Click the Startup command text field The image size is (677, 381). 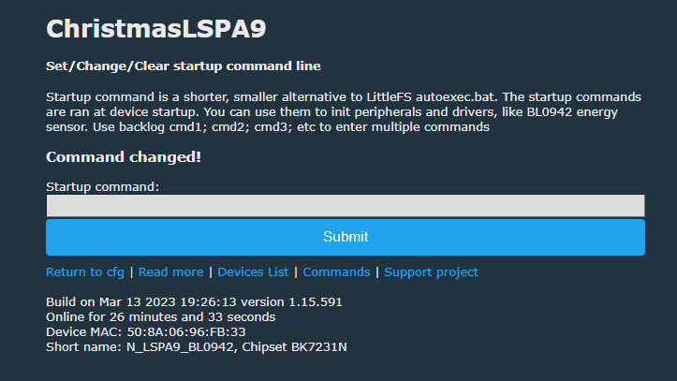tap(346, 205)
